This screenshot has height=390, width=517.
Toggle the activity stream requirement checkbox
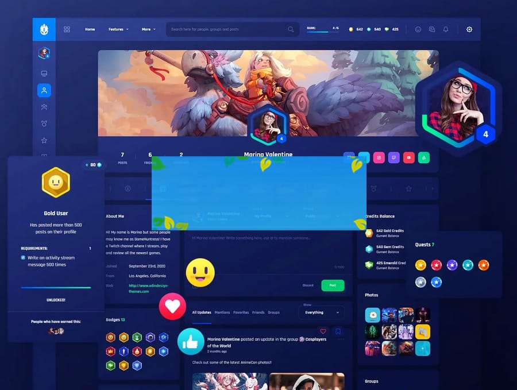tap(23, 258)
